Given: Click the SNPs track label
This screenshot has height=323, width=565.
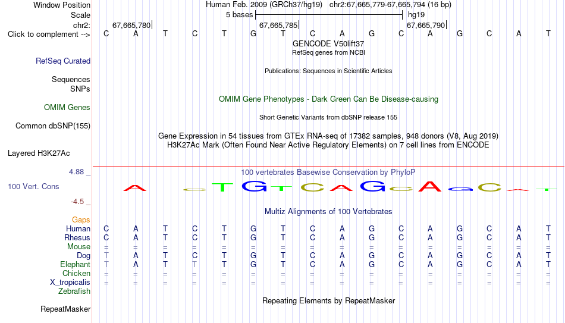Looking at the screenshot, I should click(x=80, y=89).
